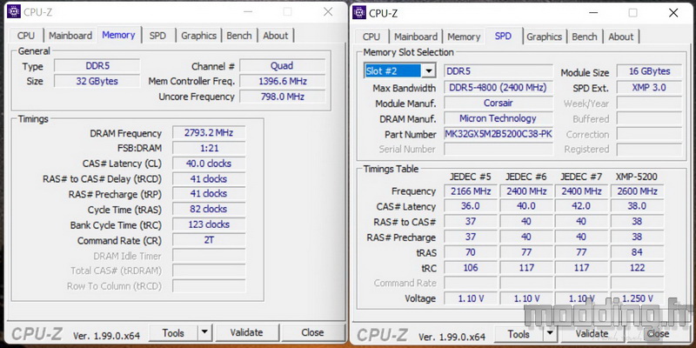696x348 pixels.
Task: Click Validate button in left window
Action: coord(246,332)
